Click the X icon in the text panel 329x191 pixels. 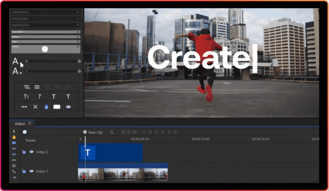pos(35,107)
